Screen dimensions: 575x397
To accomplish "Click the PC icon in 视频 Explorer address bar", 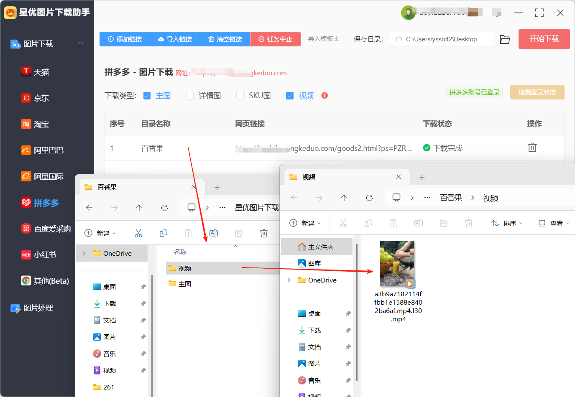I will click(x=396, y=197).
